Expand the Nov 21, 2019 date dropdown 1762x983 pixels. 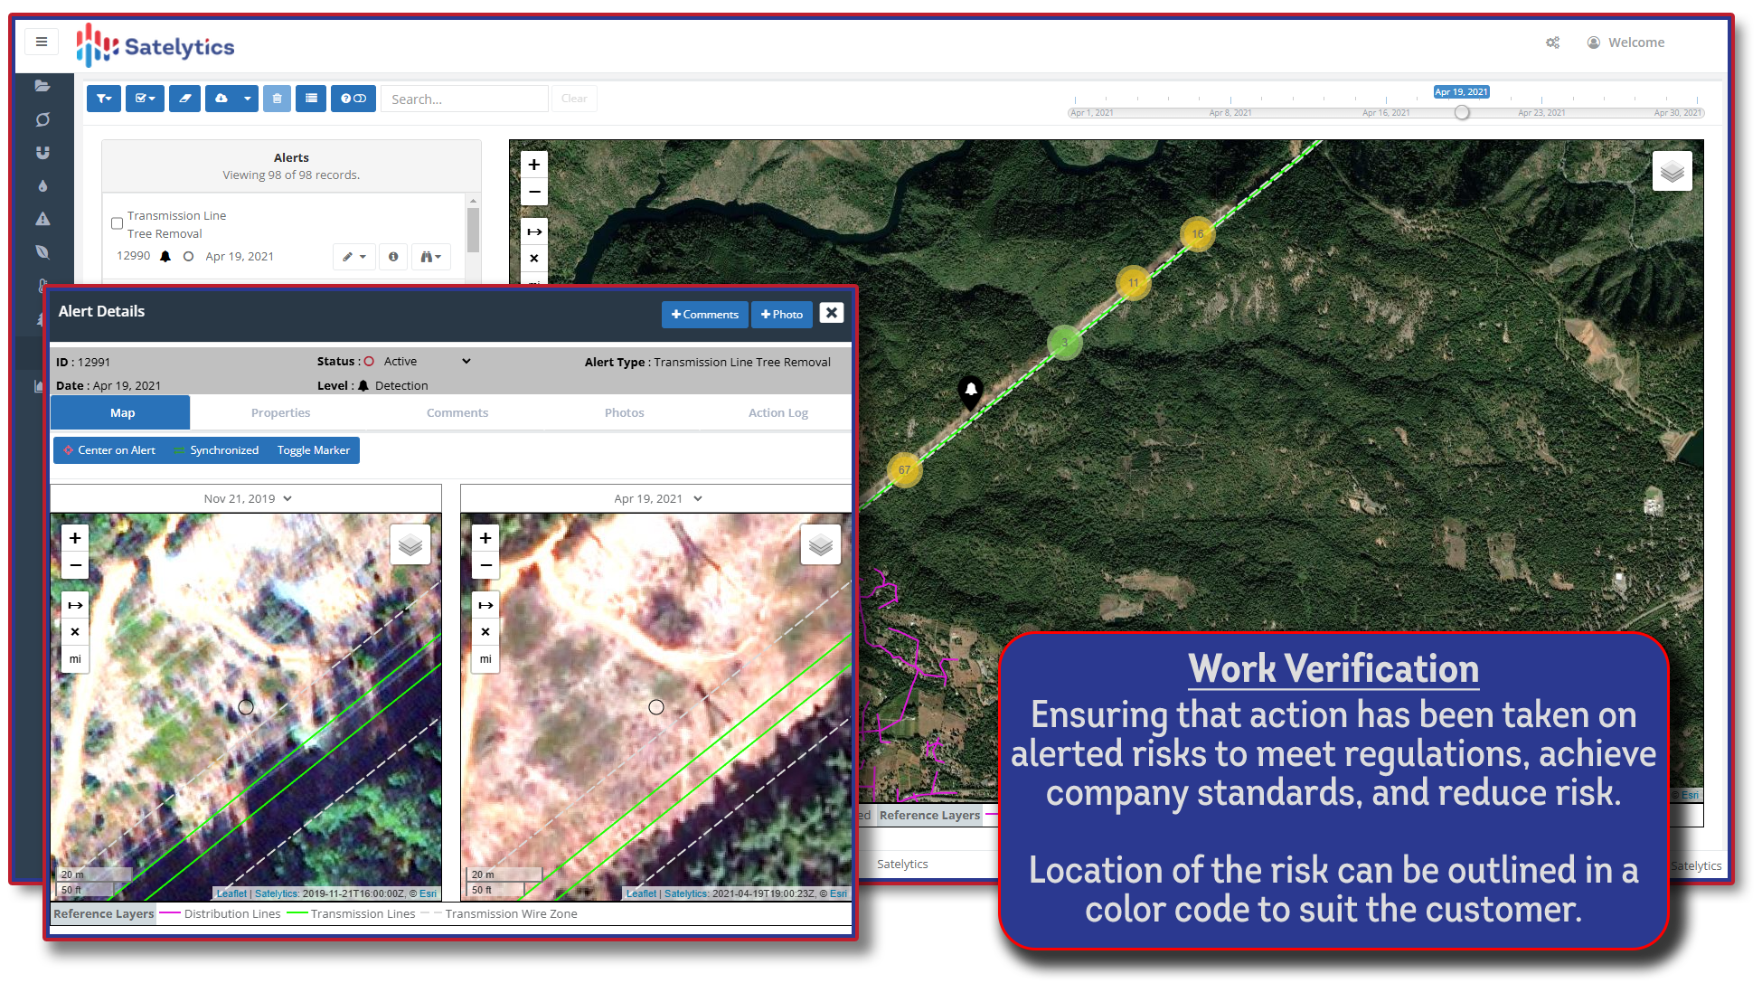[x=248, y=498]
